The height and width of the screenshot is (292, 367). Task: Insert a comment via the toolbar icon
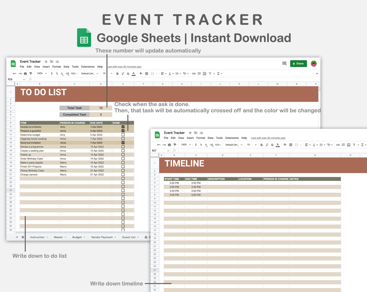click(199, 74)
